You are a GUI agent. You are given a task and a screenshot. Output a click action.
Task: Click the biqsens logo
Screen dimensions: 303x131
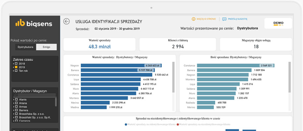[x=34, y=23]
